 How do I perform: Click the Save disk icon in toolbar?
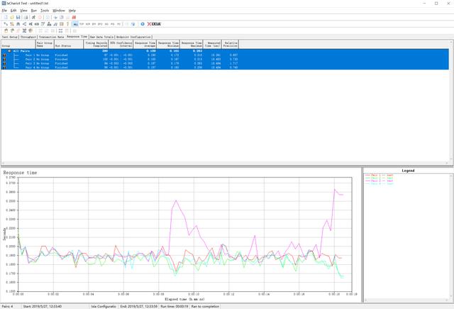(17, 17)
